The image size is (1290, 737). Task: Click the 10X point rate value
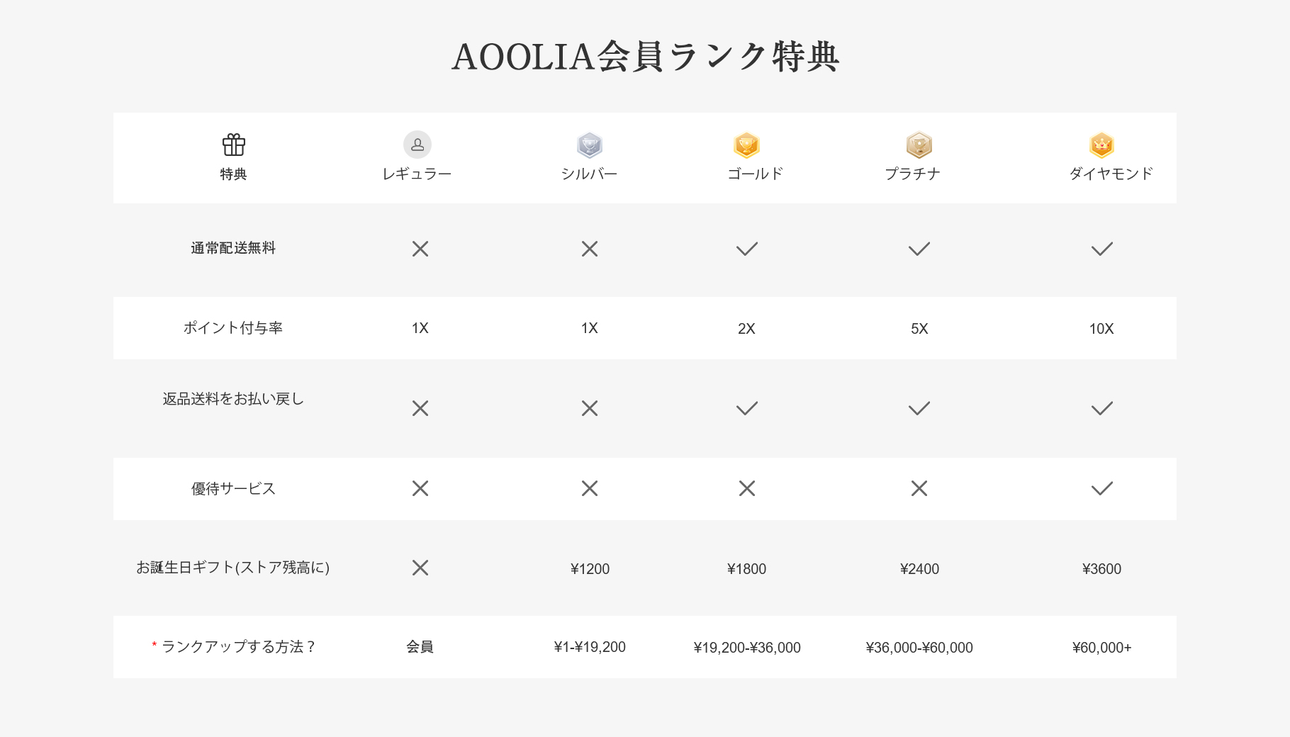[x=1101, y=329]
